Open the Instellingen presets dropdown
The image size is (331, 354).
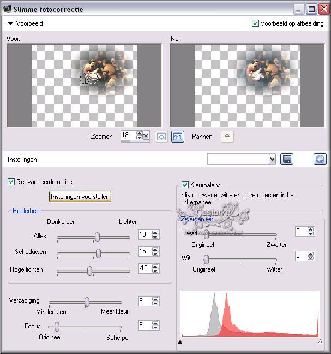(x=273, y=159)
